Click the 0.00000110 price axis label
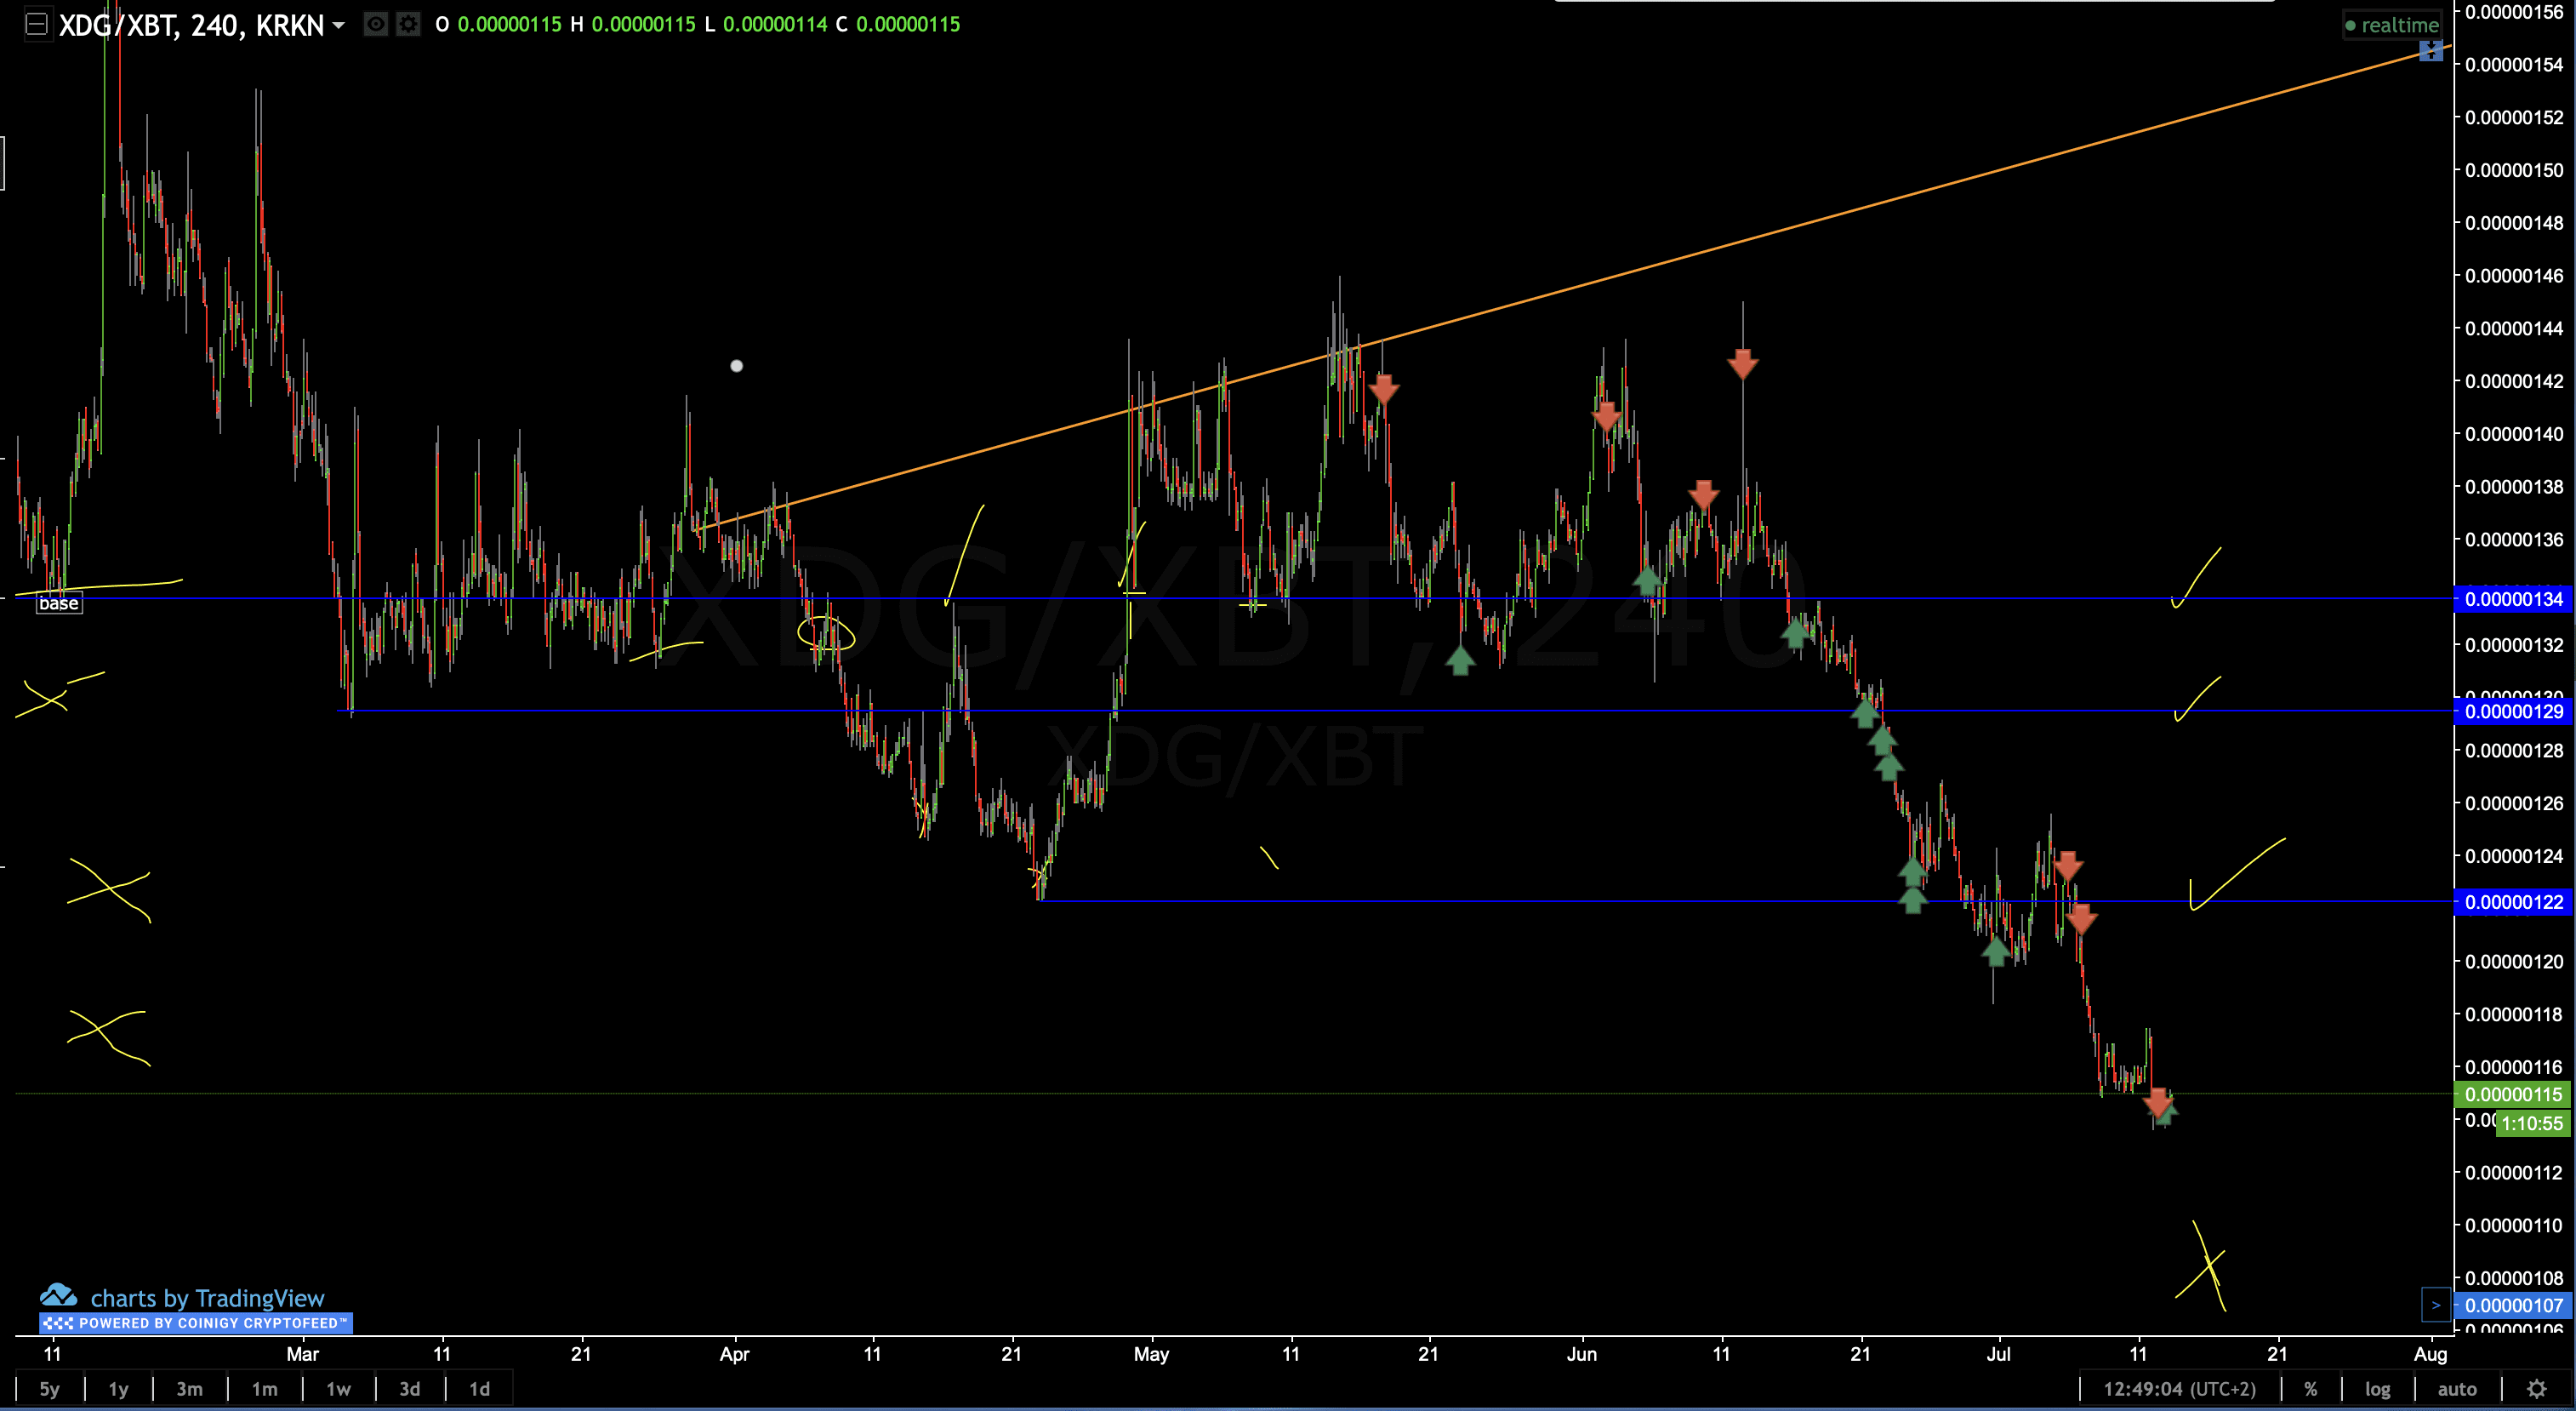Screen dimensions: 2576x1411 2514,1225
